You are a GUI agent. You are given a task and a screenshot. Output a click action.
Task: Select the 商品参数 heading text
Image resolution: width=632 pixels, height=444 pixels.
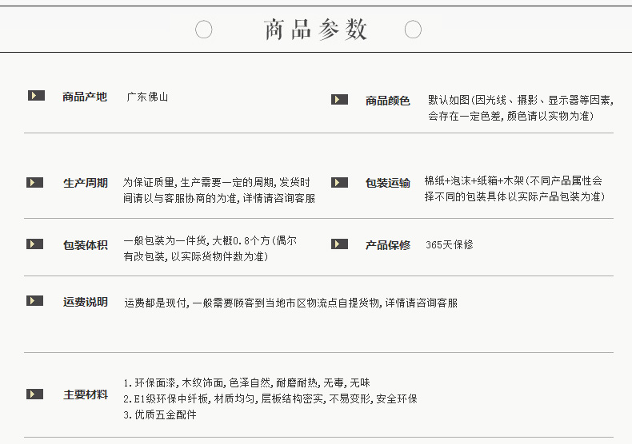pos(315,30)
